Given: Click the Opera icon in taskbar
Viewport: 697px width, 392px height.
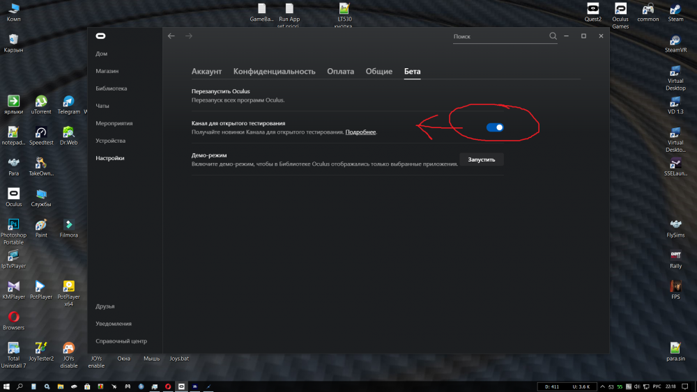Looking at the screenshot, I should [168, 386].
